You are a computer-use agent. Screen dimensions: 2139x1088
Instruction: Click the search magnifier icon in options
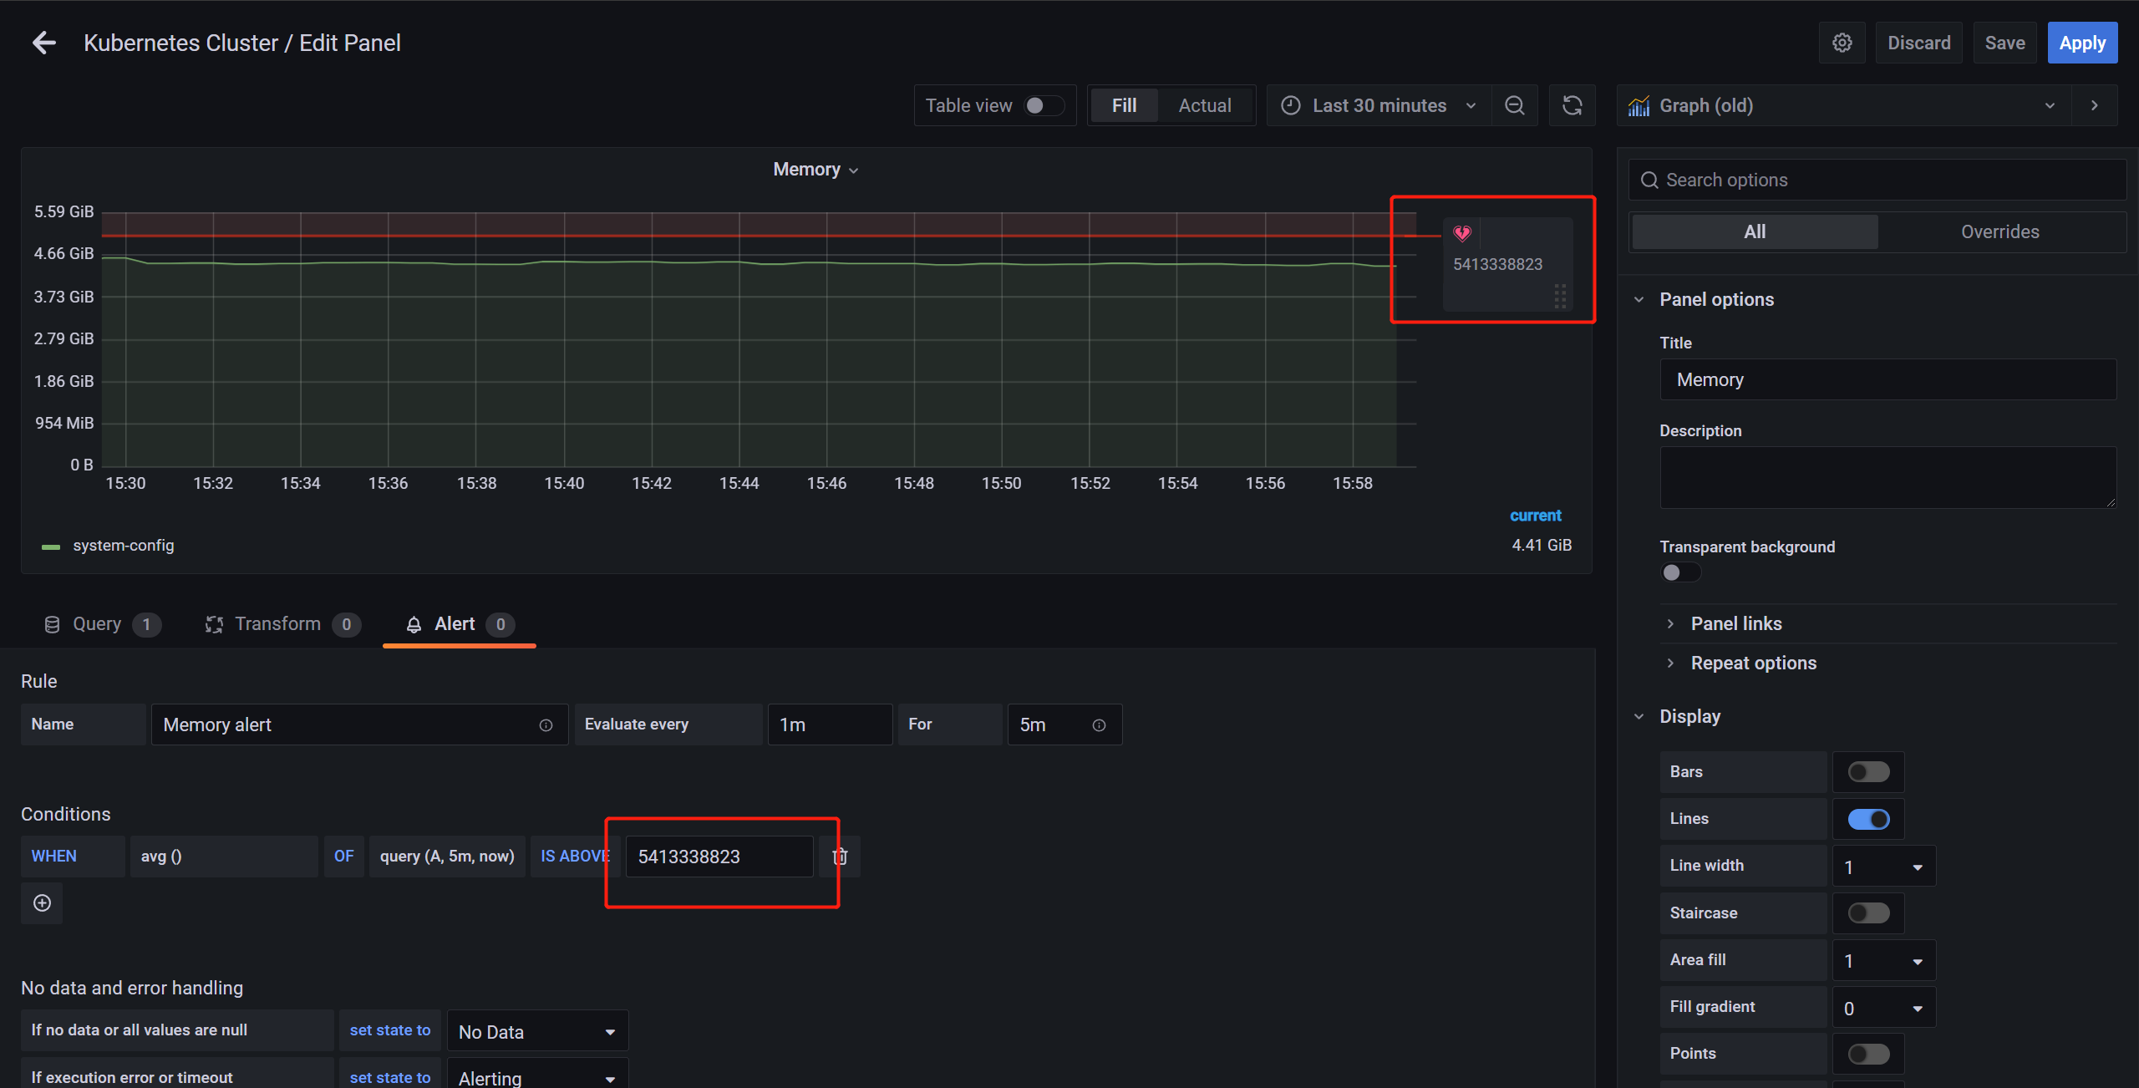(x=1649, y=180)
